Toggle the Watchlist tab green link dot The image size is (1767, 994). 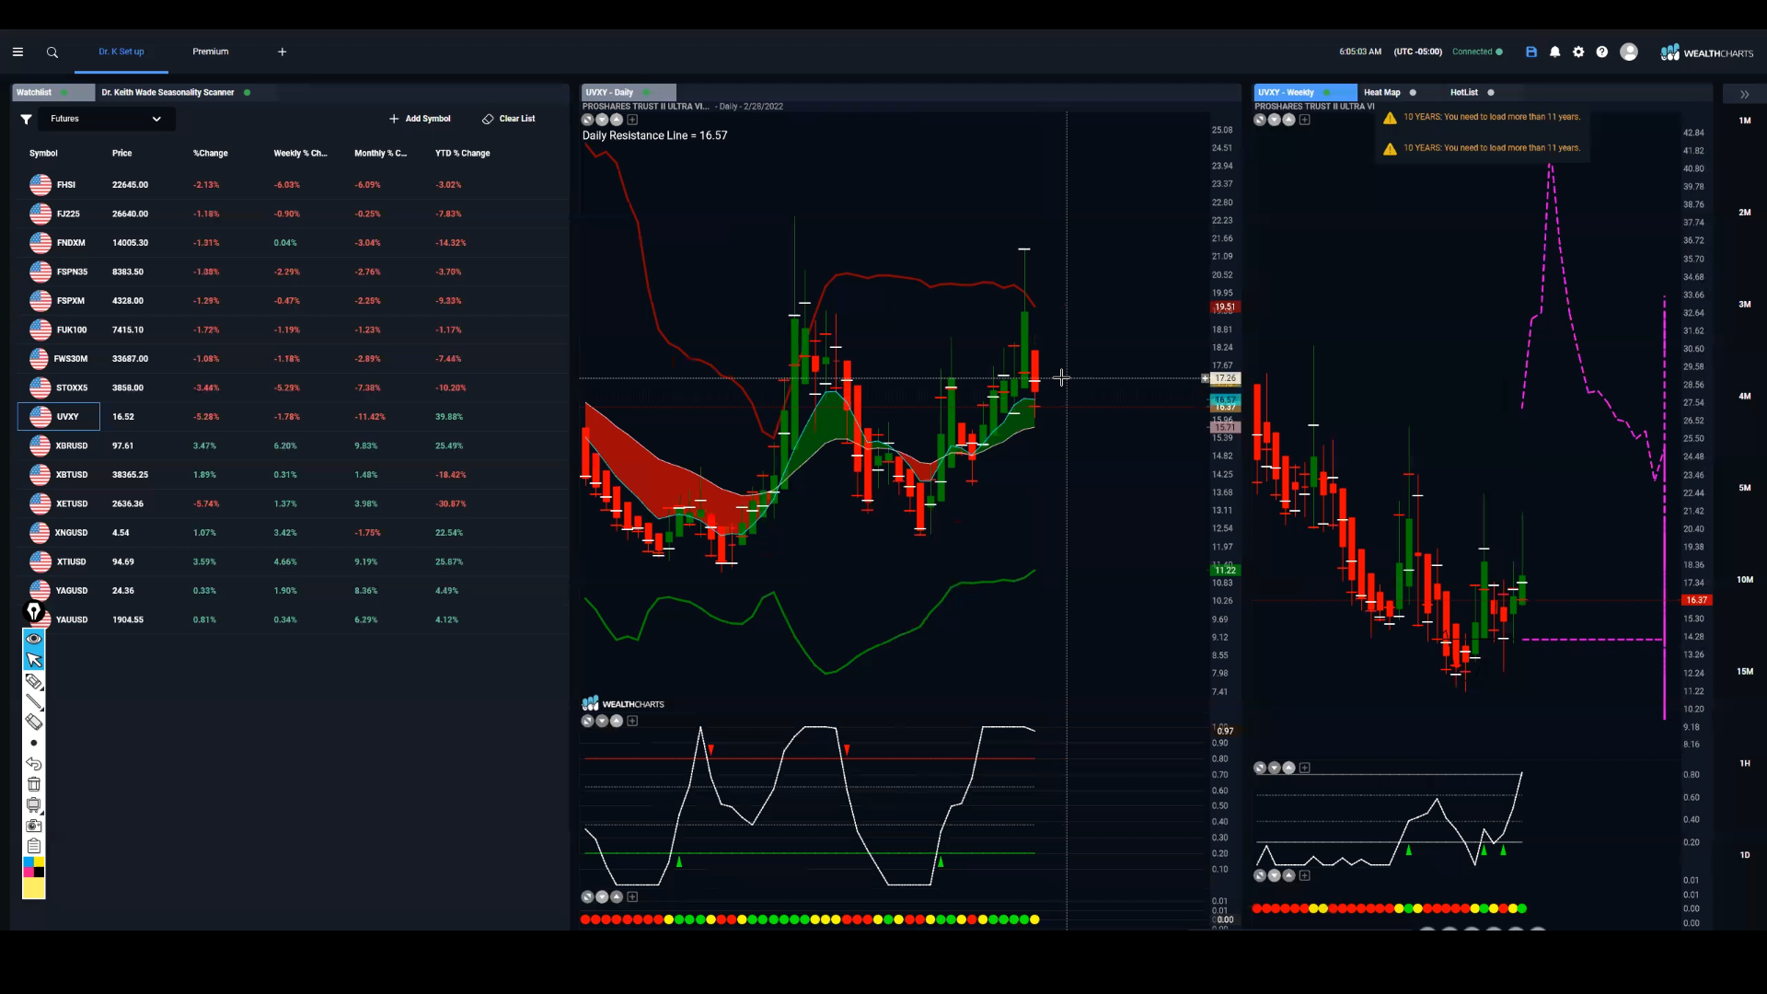[x=65, y=92]
